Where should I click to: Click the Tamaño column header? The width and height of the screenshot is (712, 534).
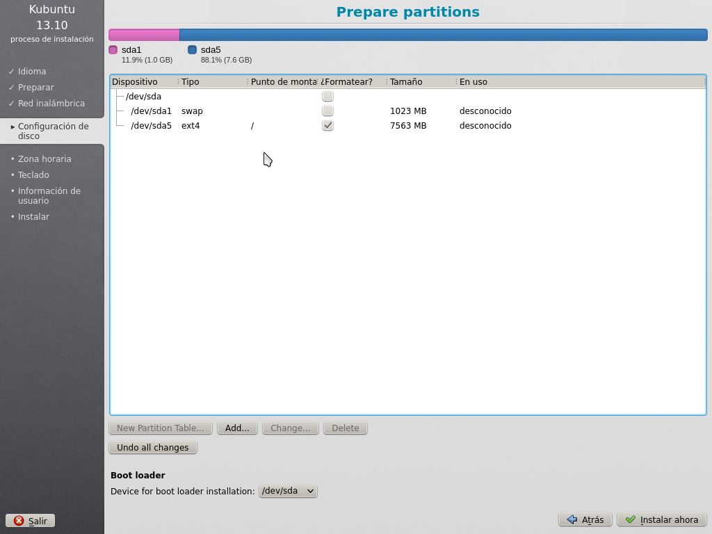pos(417,82)
